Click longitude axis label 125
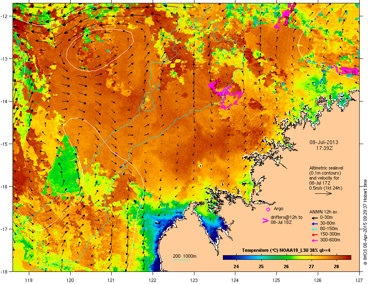 [x=276, y=280]
